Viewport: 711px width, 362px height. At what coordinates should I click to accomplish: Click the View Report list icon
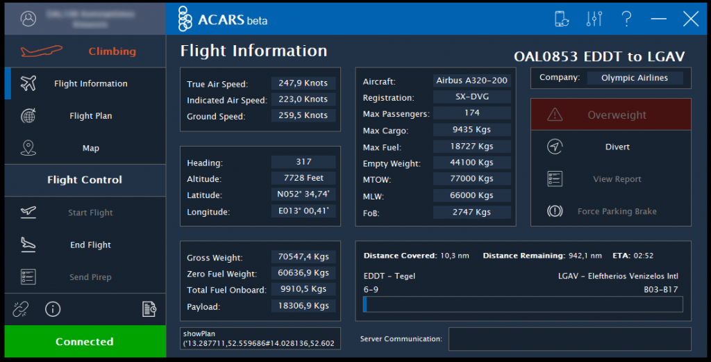(555, 179)
